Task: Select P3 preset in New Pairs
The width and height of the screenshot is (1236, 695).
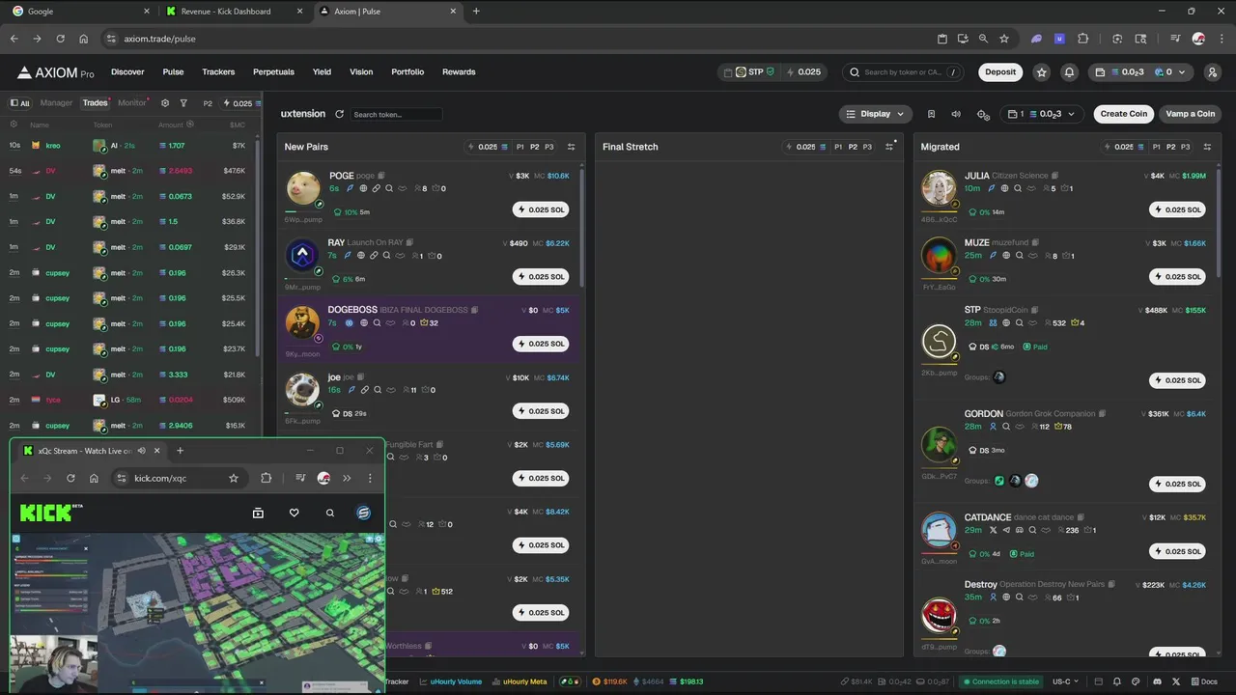Action: pos(549,147)
